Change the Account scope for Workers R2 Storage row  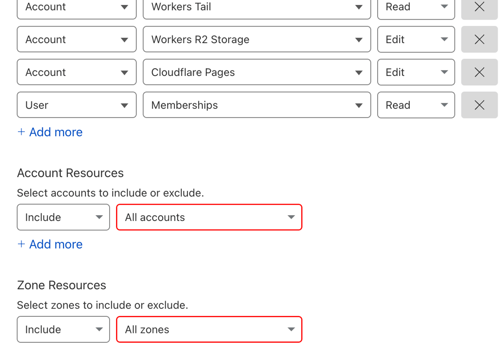point(76,40)
